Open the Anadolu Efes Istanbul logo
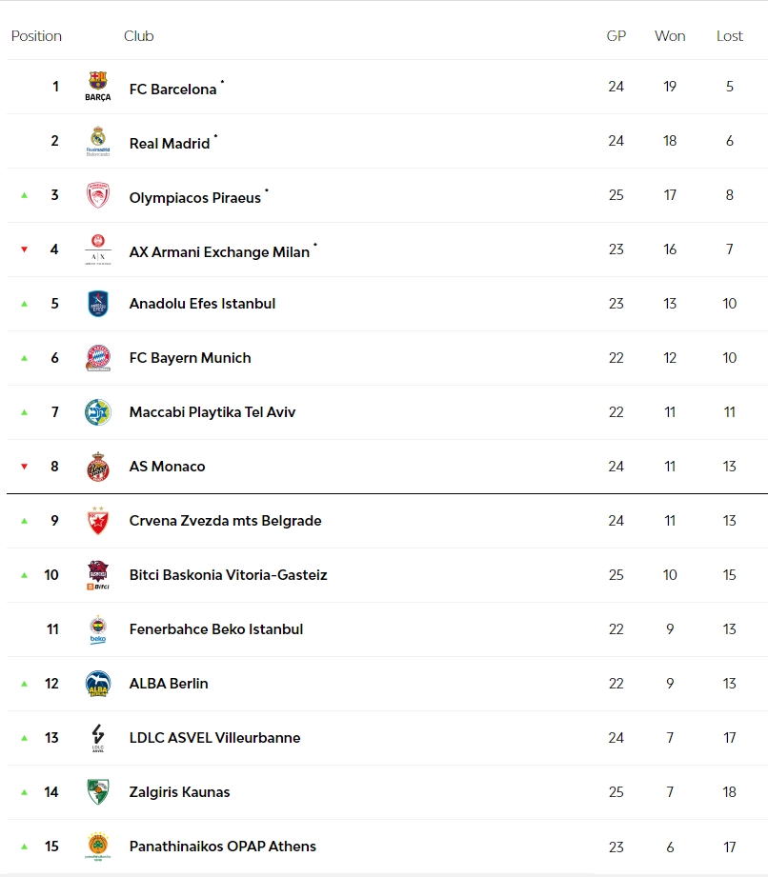Image resolution: width=768 pixels, height=877 pixels. [x=98, y=304]
